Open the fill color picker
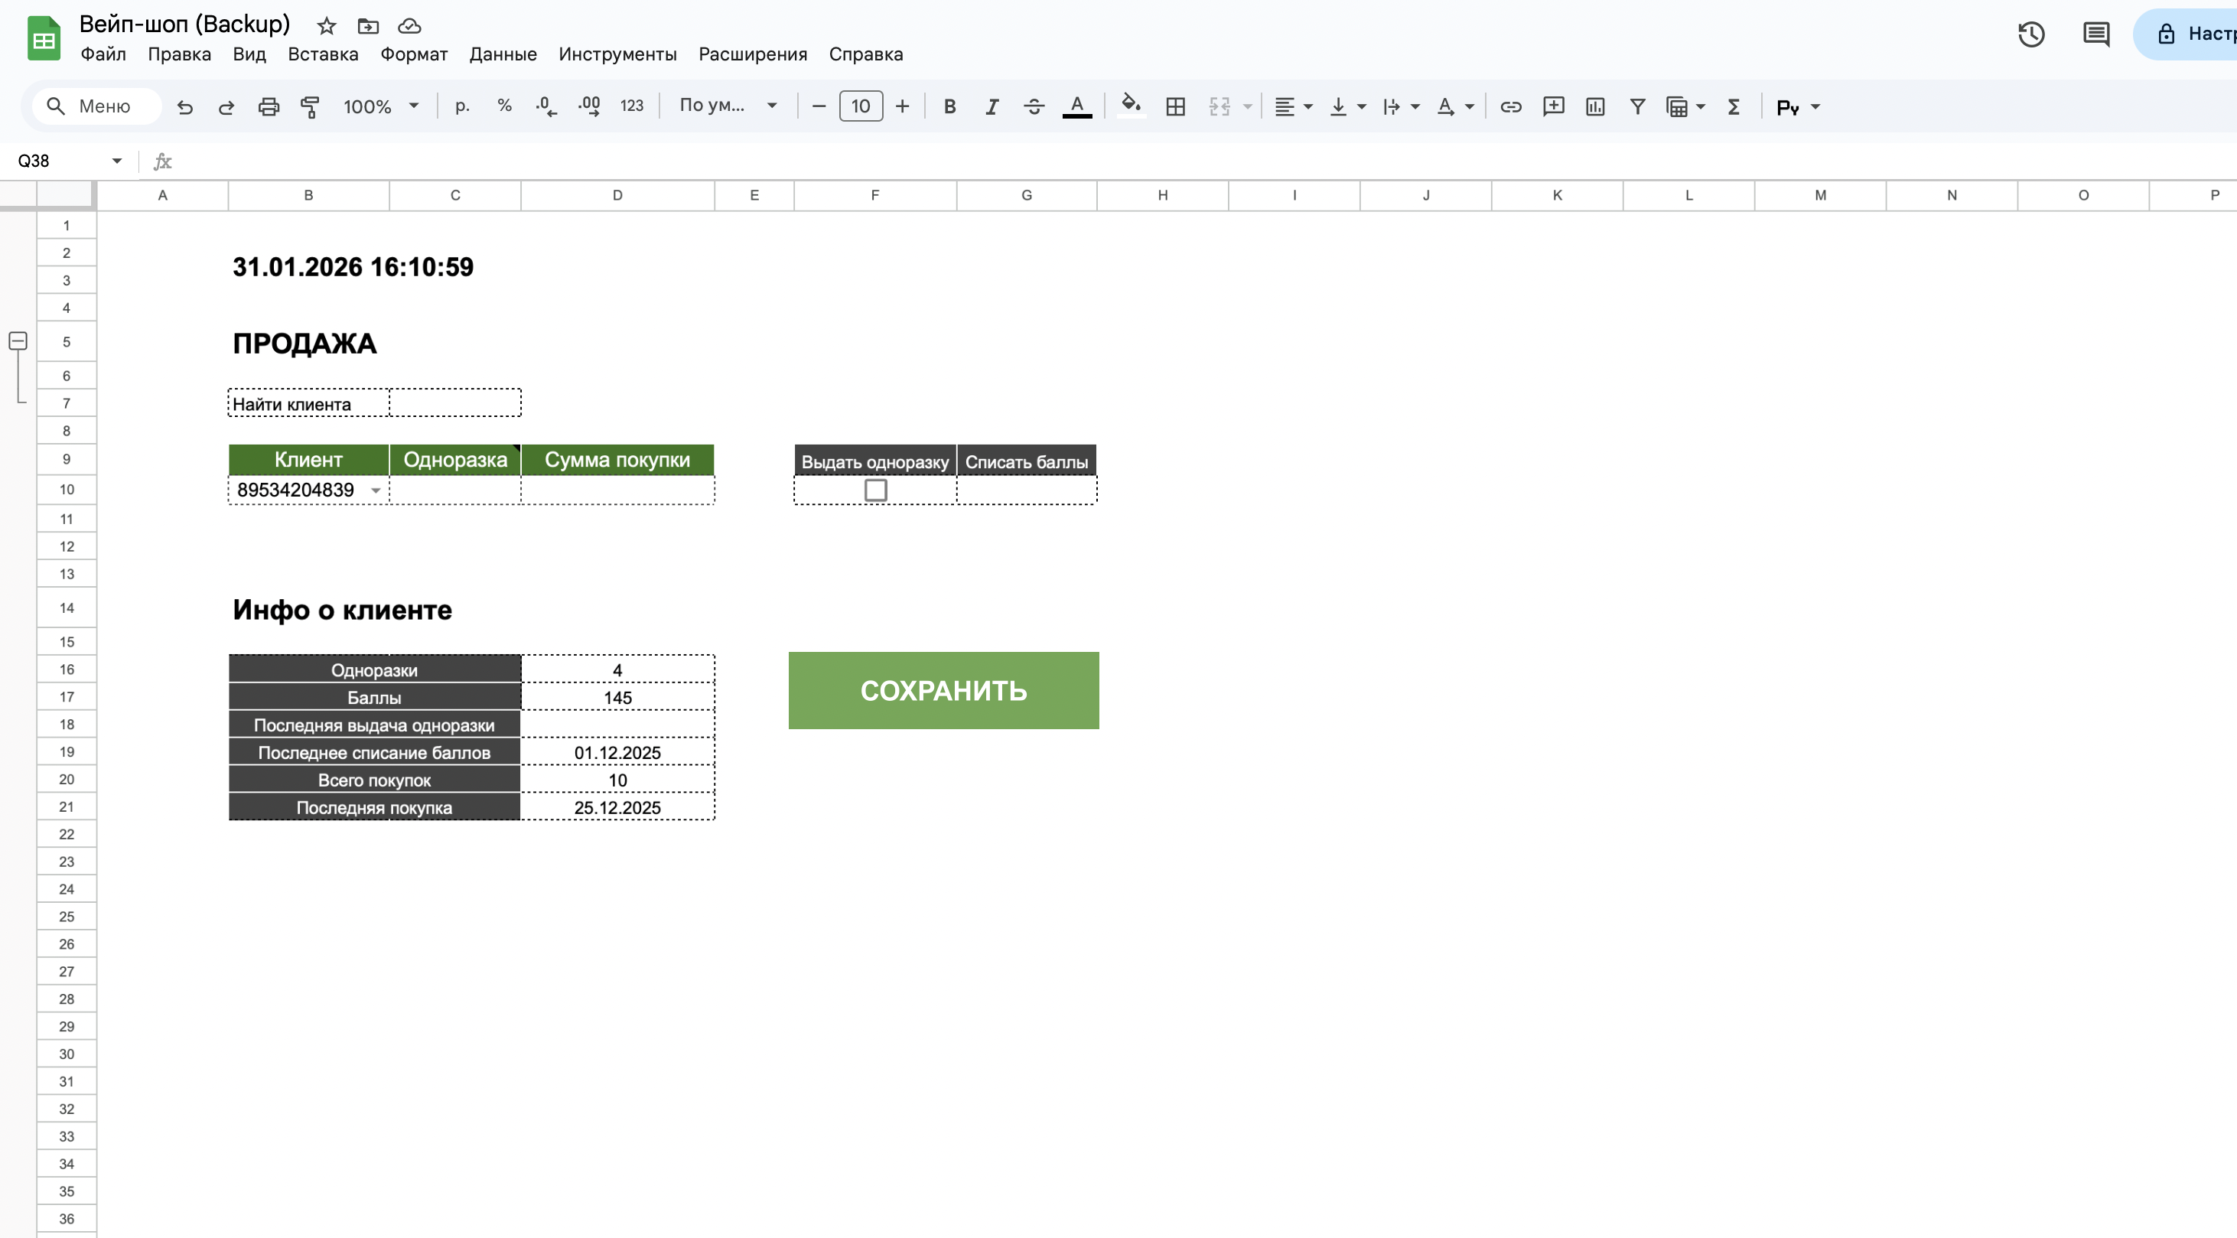The image size is (2237, 1238). (x=1131, y=106)
